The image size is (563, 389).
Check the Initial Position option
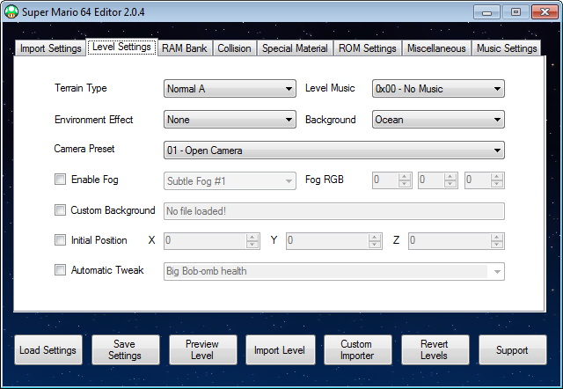(x=61, y=240)
